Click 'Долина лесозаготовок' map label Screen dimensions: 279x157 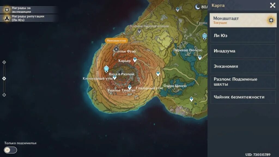tap(149, 26)
